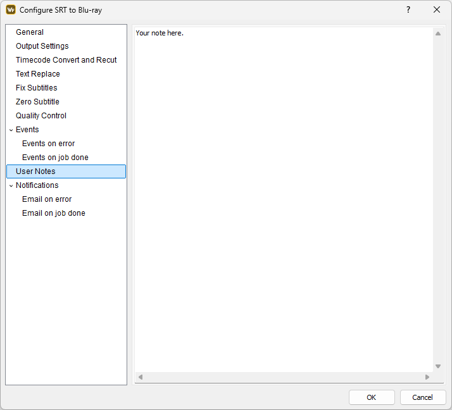Screen dimensions: 452x410
Task: Open the Zero Subtitle page
Action: click(37, 102)
